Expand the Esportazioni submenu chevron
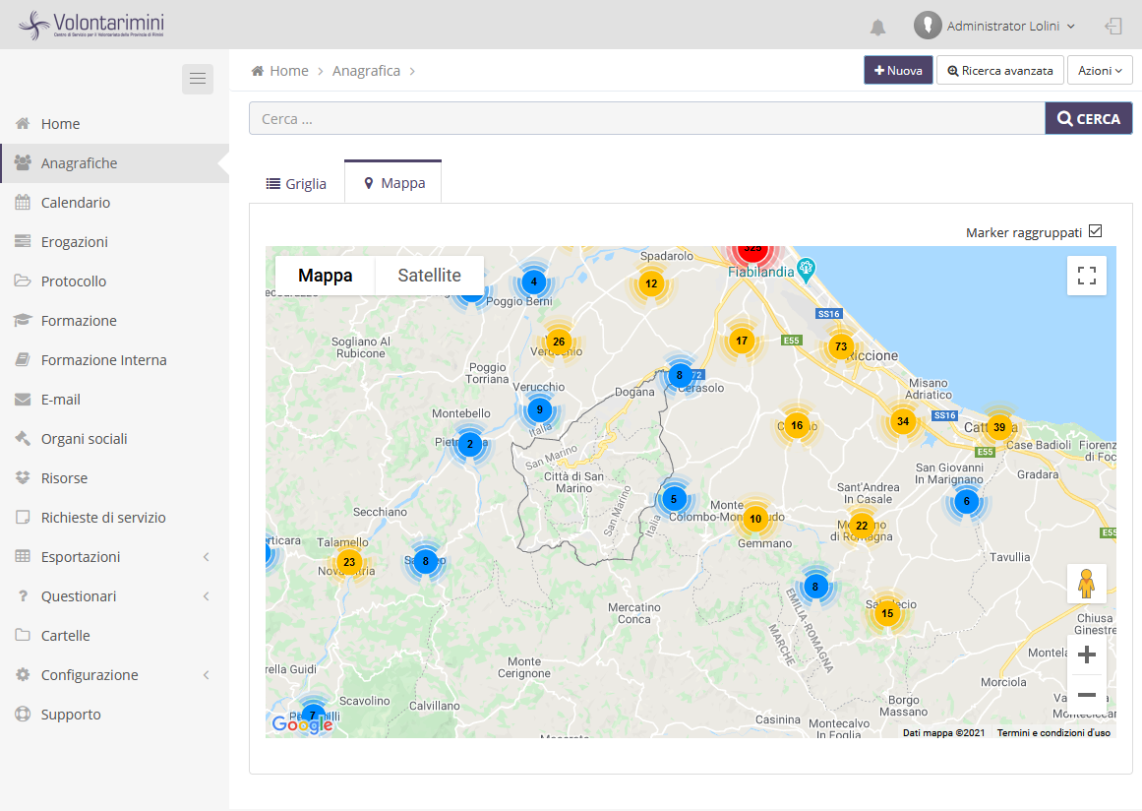 point(207,557)
